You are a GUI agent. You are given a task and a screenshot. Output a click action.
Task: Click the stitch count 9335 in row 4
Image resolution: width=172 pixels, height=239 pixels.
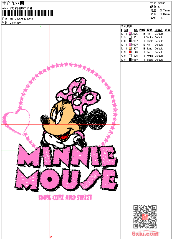135,45
